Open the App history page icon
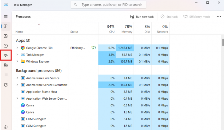The width and height of the screenshot is (224, 130). tap(6, 46)
